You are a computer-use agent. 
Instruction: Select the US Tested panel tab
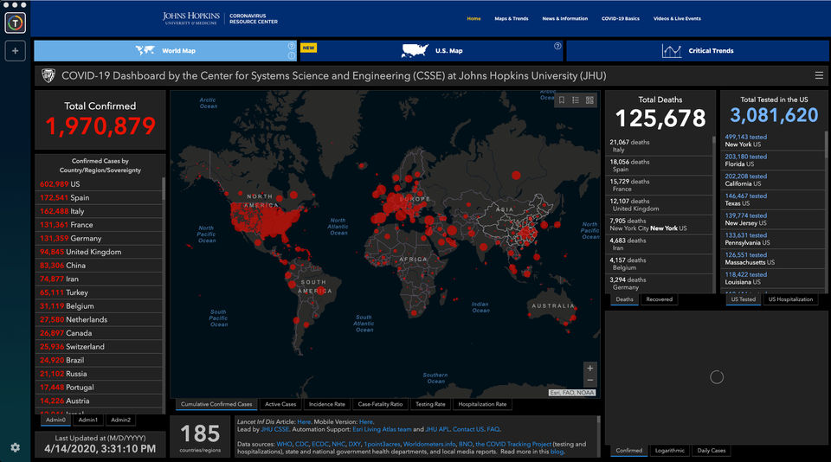point(744,299)
